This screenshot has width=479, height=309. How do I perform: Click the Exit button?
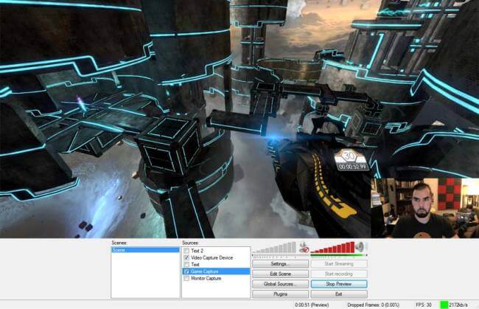click(339, 294)
